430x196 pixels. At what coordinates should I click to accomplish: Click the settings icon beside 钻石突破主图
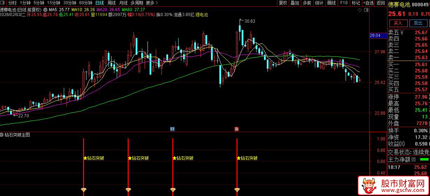point(2,135)
